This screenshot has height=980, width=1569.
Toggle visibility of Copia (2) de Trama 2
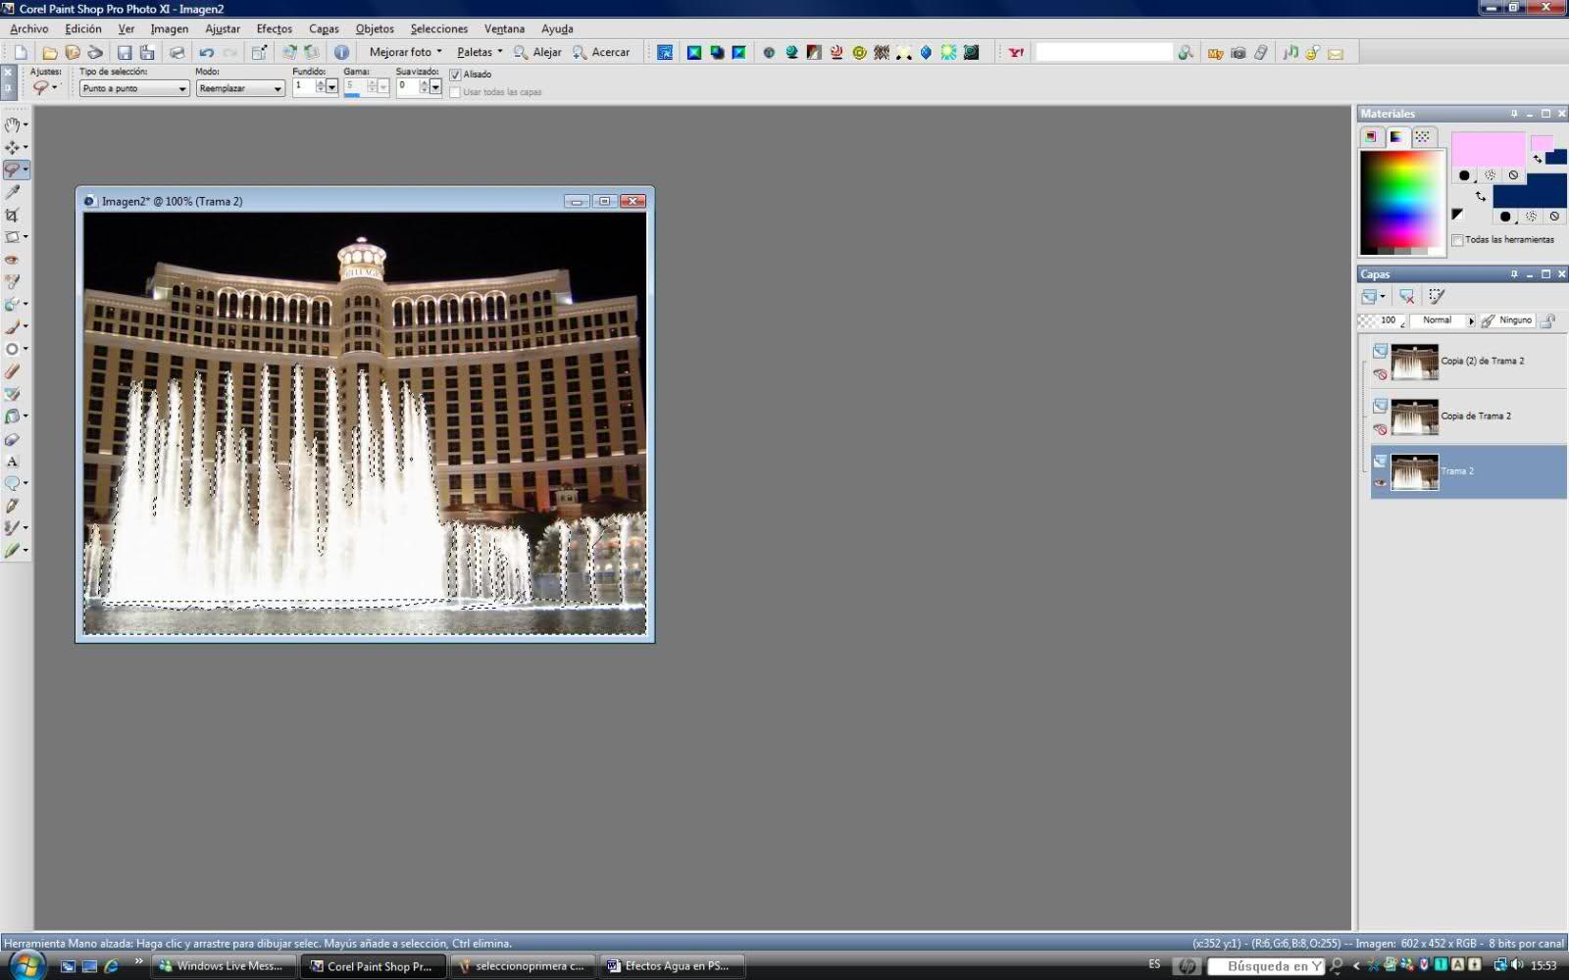point(1381,374)
